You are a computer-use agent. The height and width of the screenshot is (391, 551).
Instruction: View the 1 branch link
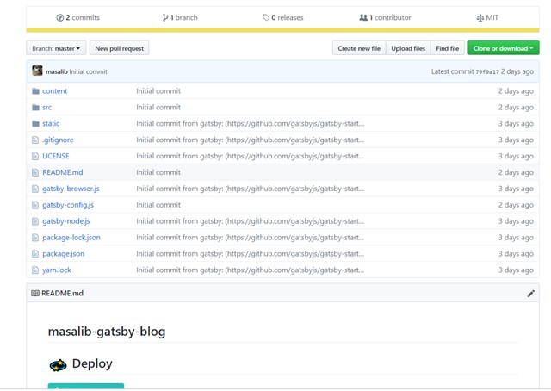pos(180,17)
